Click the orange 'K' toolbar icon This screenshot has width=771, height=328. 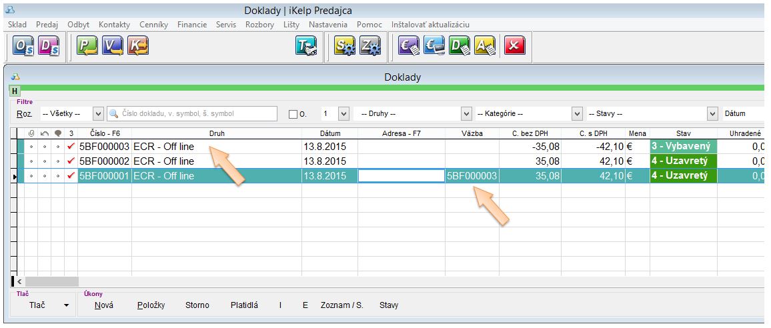click(138, 47)
